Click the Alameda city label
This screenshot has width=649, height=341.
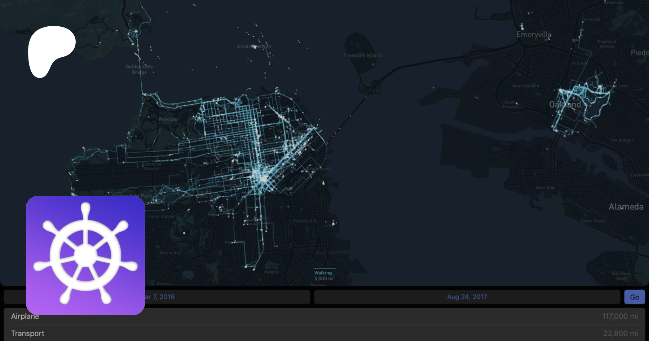tap(626, 207)
